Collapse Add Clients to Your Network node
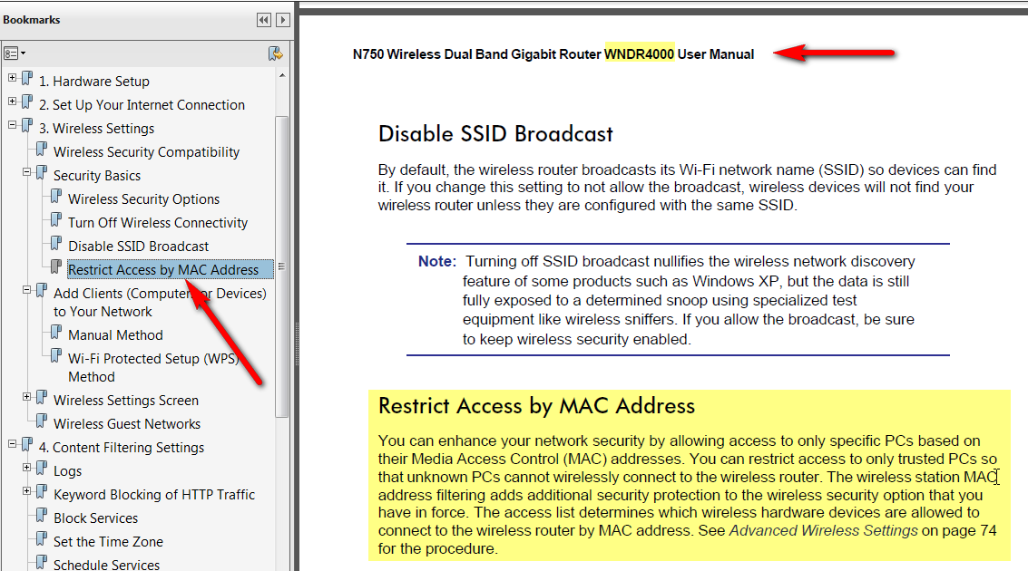This screenshot has height=571, width=1028. tap(27, 289)
